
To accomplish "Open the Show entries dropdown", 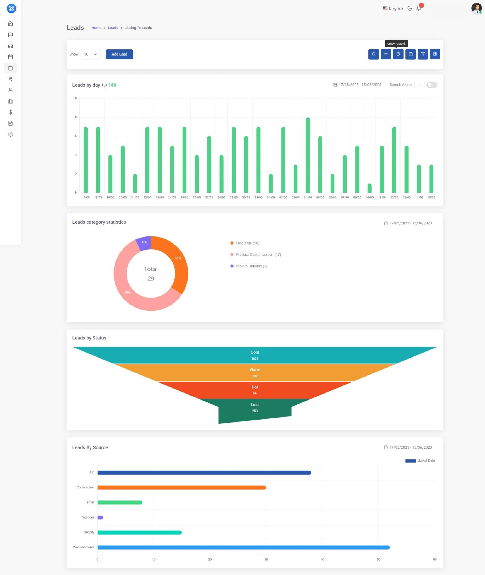I will point(91,54).
